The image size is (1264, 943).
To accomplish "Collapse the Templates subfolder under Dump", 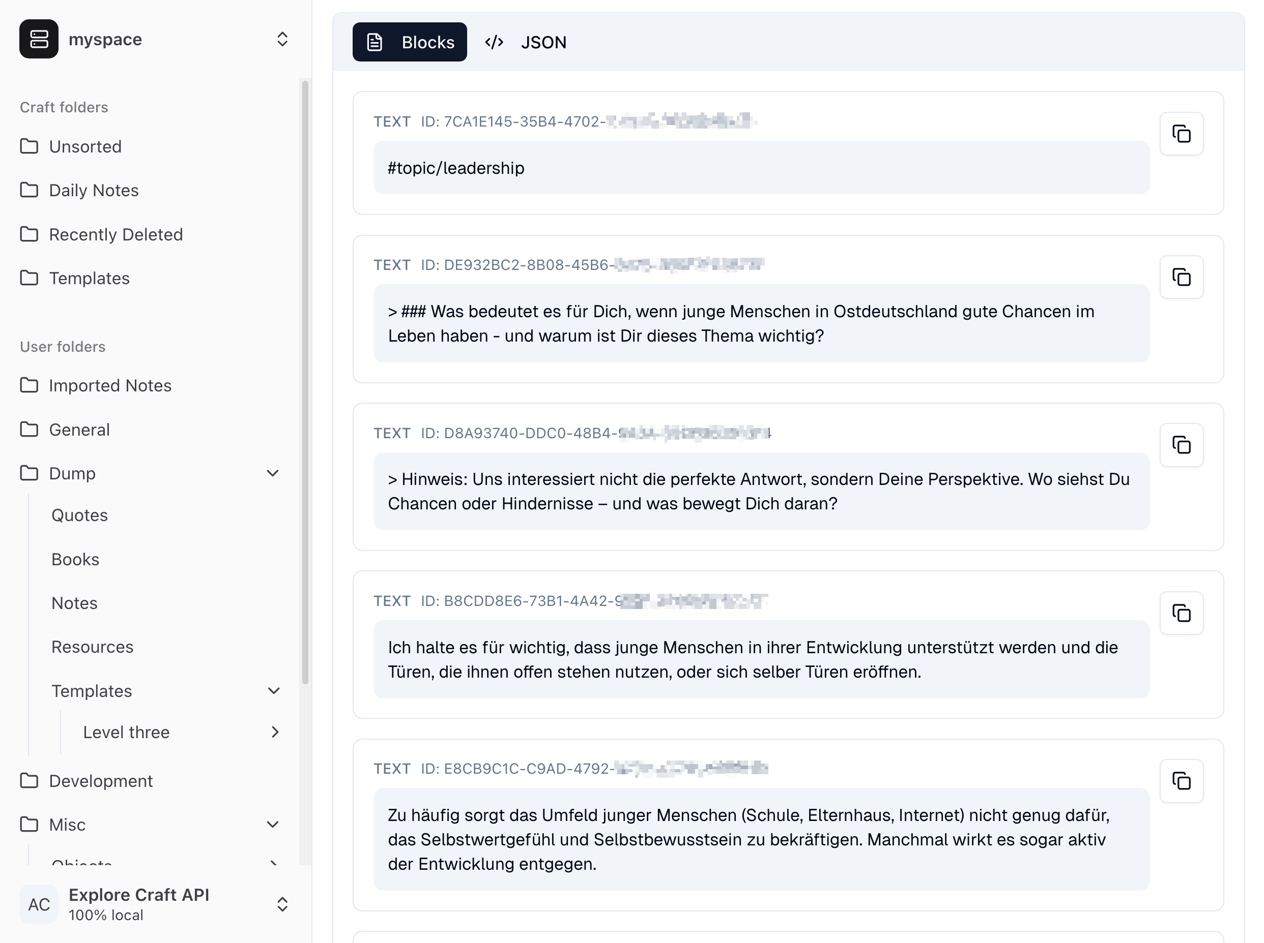I will pos(274,691).
